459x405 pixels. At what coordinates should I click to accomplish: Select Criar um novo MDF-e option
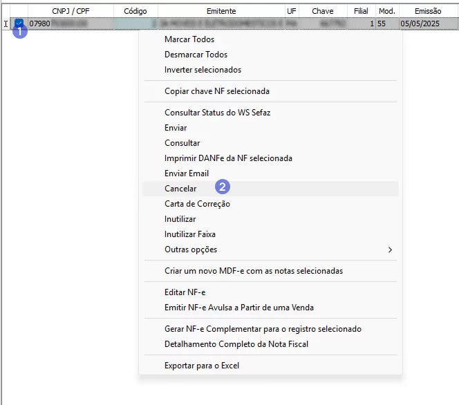tap(253, 271)
